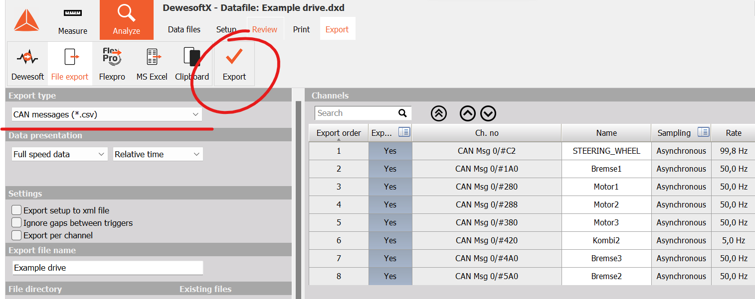Screen dimensions: 755x299
Task: Select Bremse2 name cell
Action: 606,276
